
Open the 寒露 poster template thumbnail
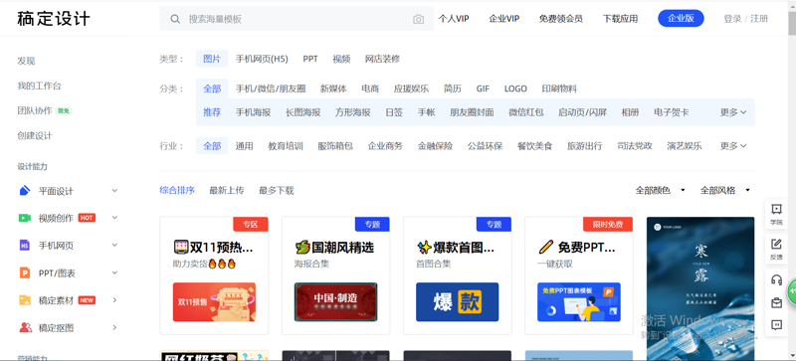pos(700,288)
